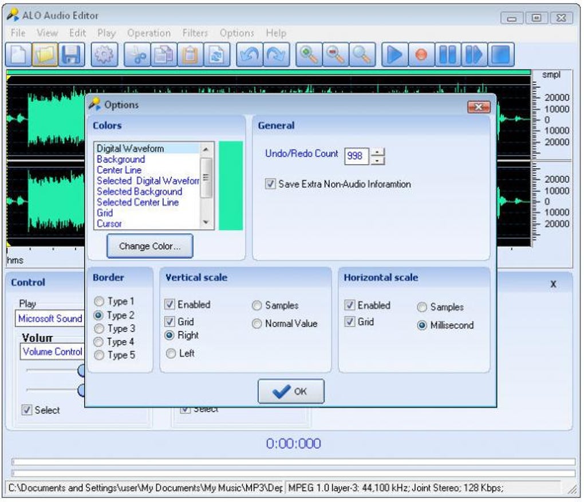Uncheck Save Extra Non-Audio Information
Viewport: 584px width, 502px height.
(270, 184)
